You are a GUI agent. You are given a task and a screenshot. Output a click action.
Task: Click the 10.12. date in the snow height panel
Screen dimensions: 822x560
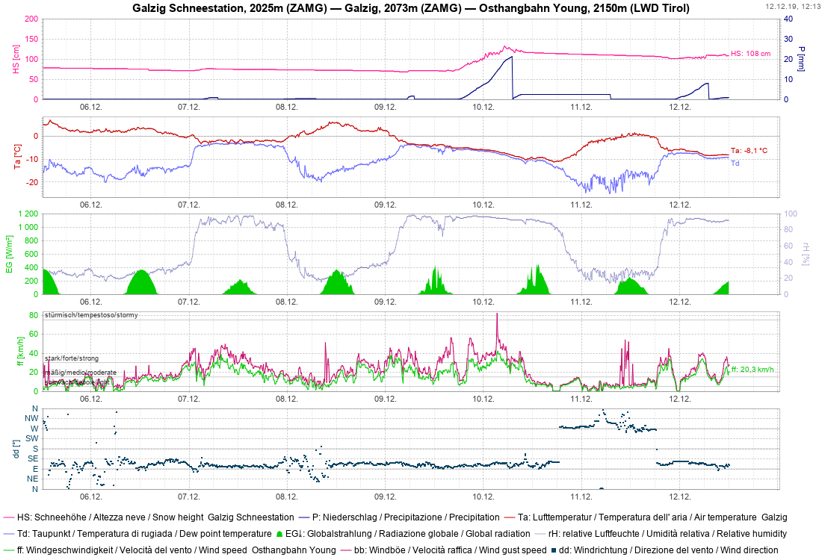tap(483, 107)
